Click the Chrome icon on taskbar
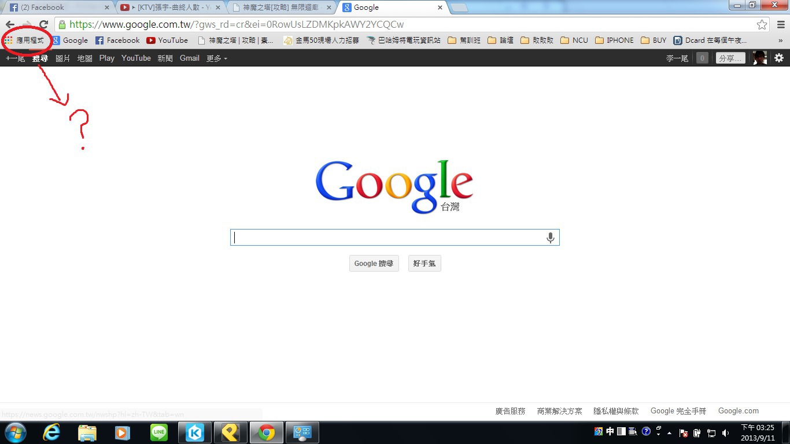The width and height of the screenshot is (790, 444). coord(267,432)
